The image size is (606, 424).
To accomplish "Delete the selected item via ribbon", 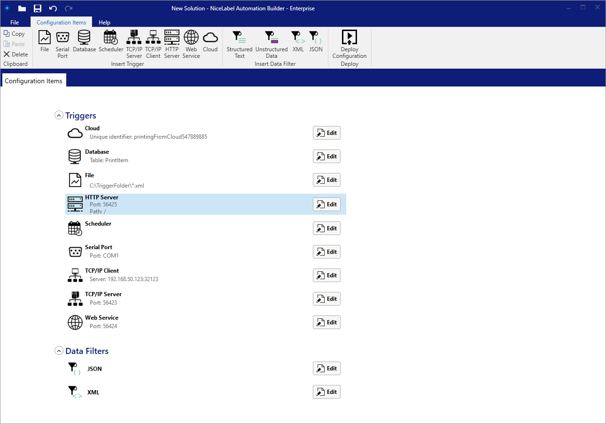I will coord(16,55).
